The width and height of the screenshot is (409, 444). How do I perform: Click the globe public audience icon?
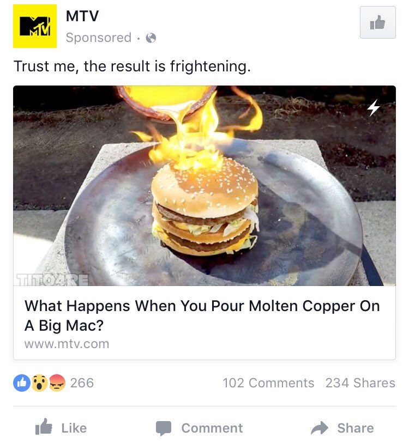pyautogui.click(x=151, y=38)
